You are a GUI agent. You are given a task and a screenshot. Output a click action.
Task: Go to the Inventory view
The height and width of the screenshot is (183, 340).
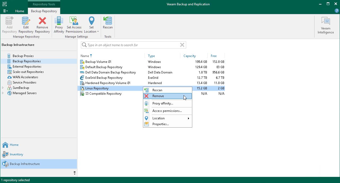pyautogui.click(x=16, y=154)
